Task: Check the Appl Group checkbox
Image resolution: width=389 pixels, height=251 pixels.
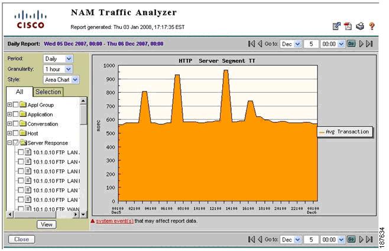Action: point(15,105)
